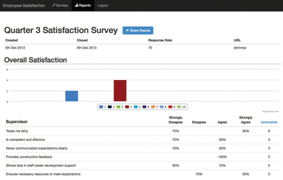Click the bar chart icon beside Reports
Screen dimensions: 283x180
77,6
